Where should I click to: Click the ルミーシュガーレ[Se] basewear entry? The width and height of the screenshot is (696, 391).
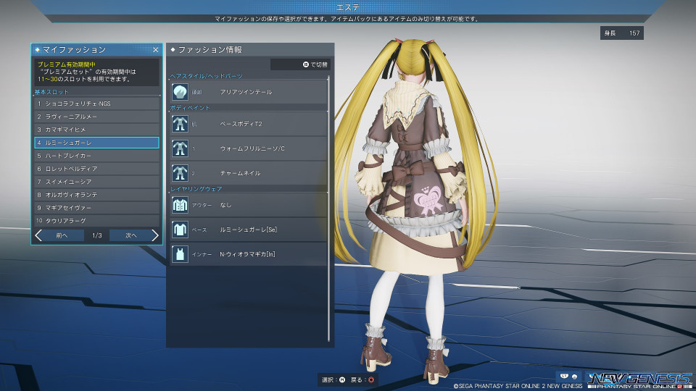click(249, 230)
